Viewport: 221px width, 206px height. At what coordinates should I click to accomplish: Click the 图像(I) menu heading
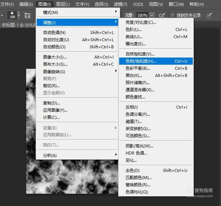44,4
